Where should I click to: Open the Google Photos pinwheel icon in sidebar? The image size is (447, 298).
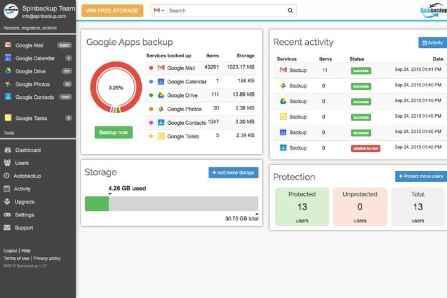click(x=8, y=84)
